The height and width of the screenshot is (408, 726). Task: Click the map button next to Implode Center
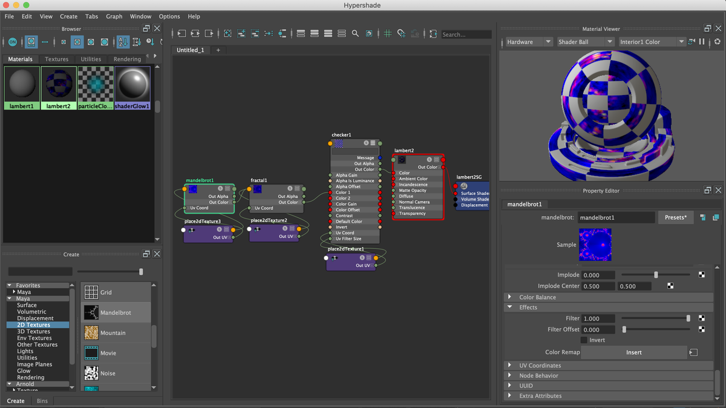tap(670, 286)
